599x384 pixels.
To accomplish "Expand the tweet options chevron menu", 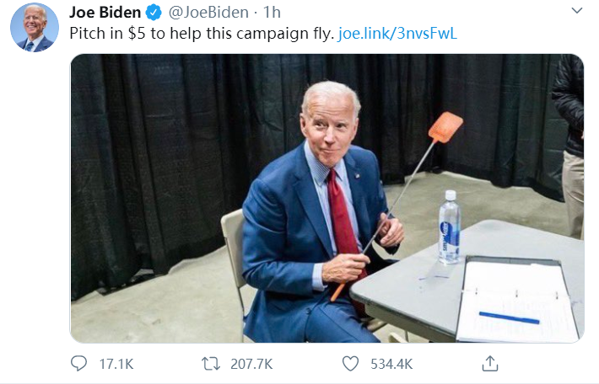I will (577, 12).
